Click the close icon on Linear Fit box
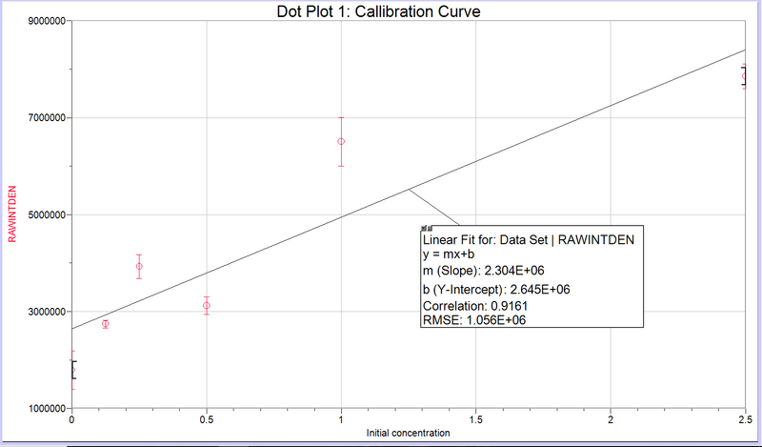 pyautogui.click(x=425, y=229)
